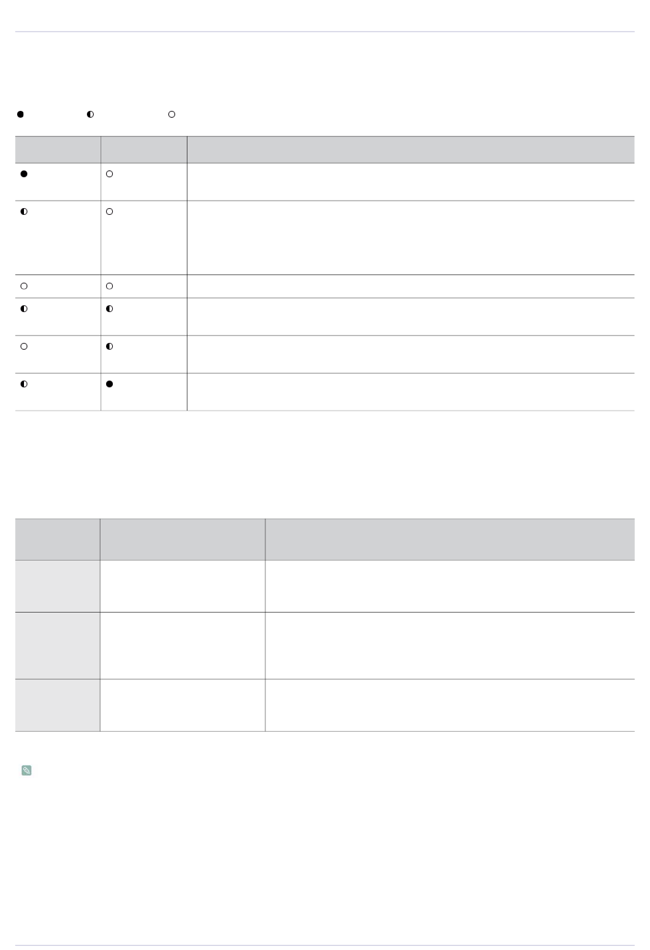Select the solid circle in the first table row
Image resolution: width=650 pixels, height=950 pixels.
(24, 174)
